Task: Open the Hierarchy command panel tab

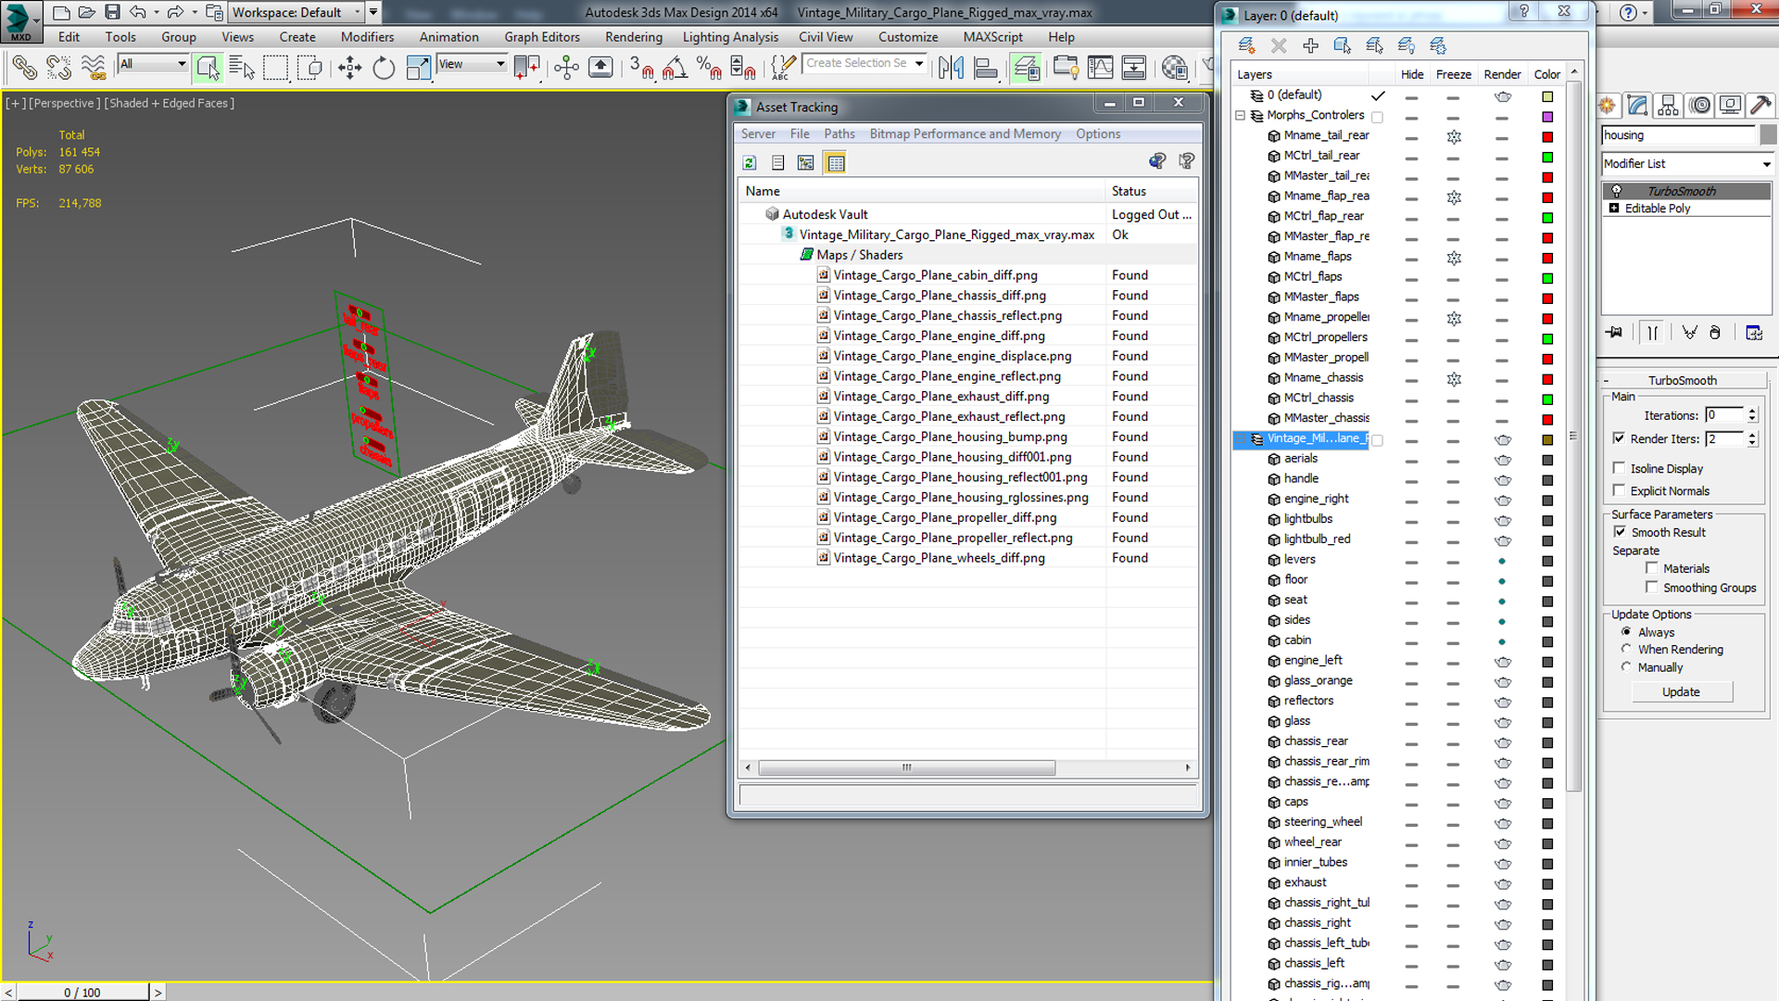Action: pyautogui.click(x=1668, y=106)
